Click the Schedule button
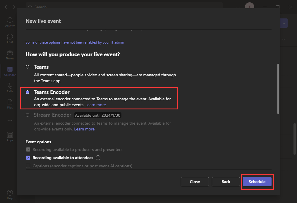This screenshot has width=297, height=203. tap(257, 182)
